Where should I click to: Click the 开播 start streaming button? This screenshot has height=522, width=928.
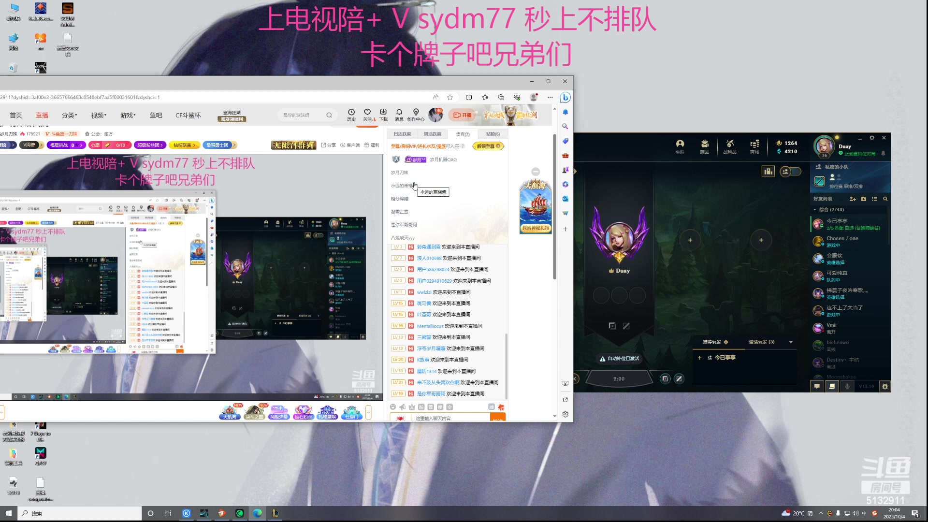tap(462, 115)
